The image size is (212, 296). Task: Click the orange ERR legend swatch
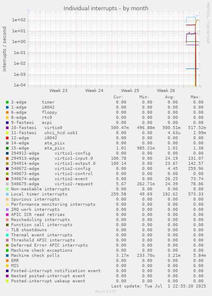click(7, 261)
